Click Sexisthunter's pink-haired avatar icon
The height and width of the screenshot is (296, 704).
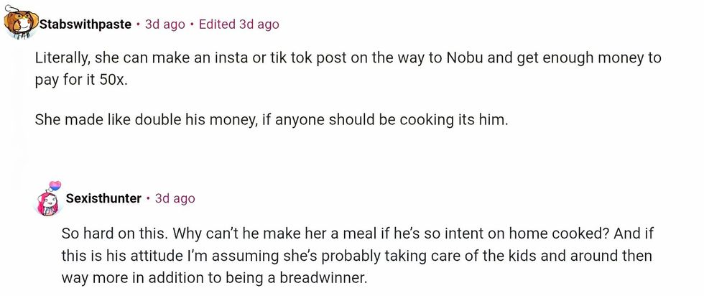(x=47, y=199)
